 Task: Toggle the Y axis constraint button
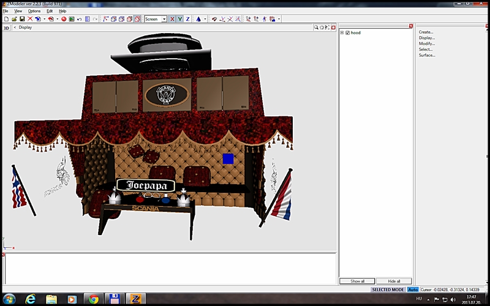click(180, 19)
